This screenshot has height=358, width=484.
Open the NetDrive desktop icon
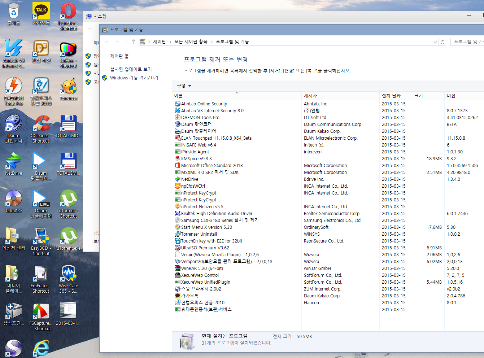(14, 164)
